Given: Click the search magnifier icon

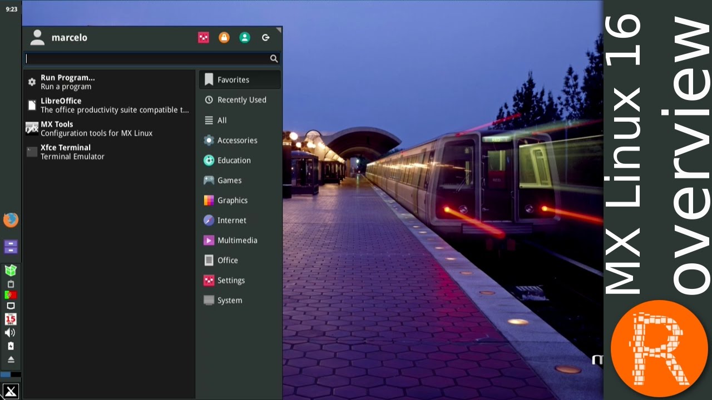Looking at the screenshot, I should 274,58.
